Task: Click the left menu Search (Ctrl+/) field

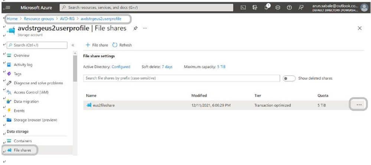Action: click(x=37, y=45)
